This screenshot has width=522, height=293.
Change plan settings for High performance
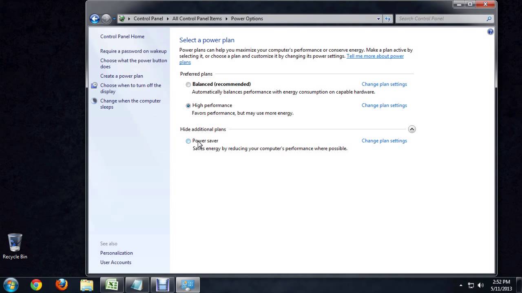384,105
